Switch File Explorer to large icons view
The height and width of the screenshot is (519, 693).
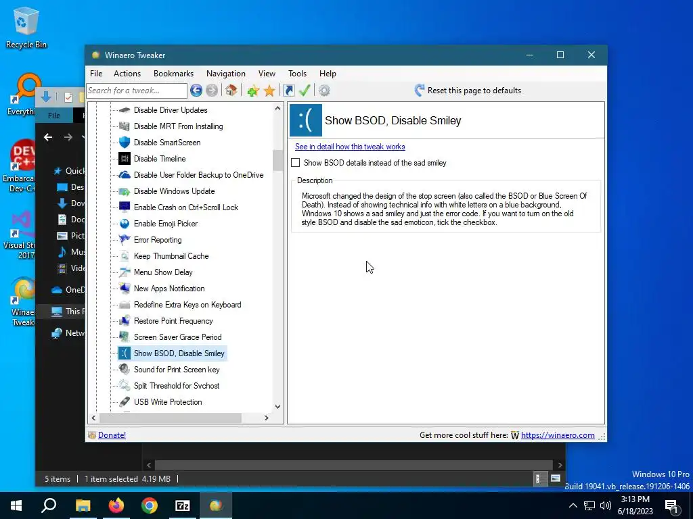click(556, 479)
